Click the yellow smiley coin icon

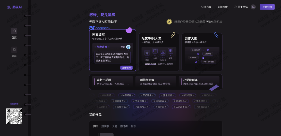pyautogui.click(x=169, y=22)
